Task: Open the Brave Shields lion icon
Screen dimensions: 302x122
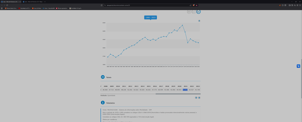Action: pyautogui.click(x=194, y=5)
